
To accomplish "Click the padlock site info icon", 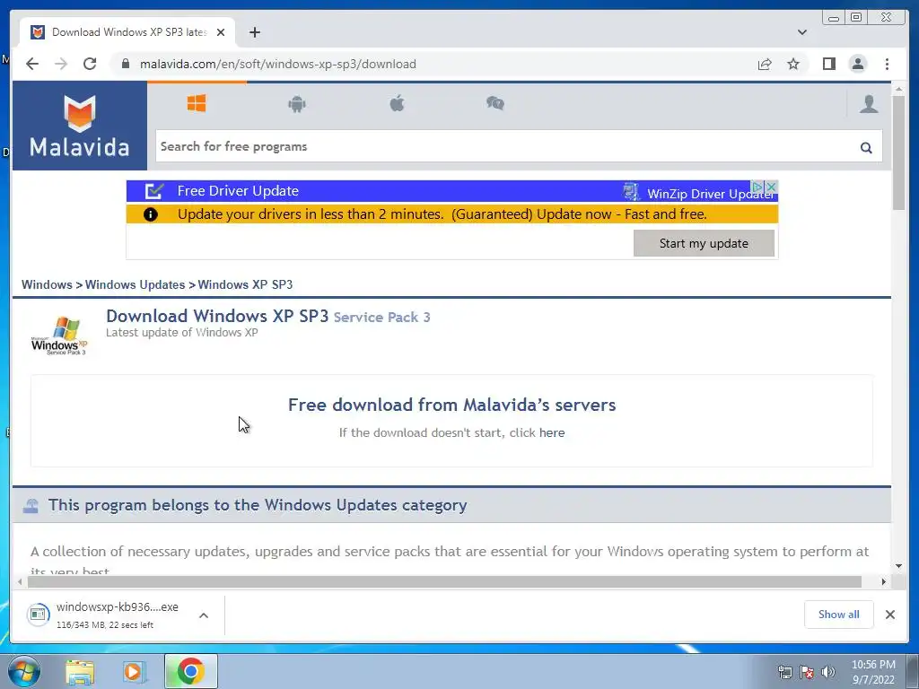I will tap(125, 64).
